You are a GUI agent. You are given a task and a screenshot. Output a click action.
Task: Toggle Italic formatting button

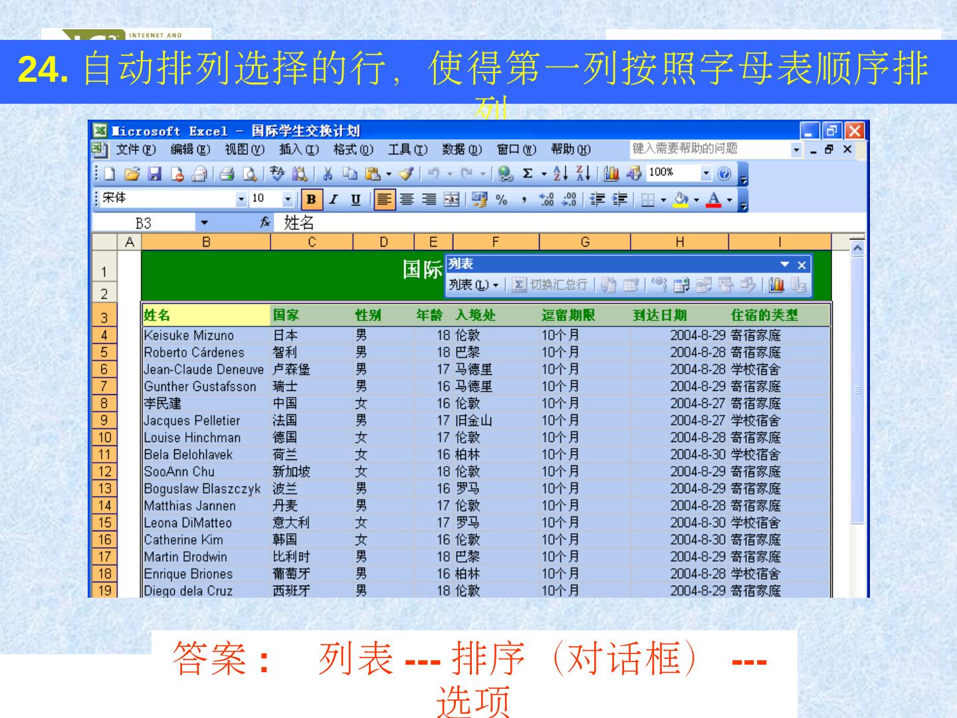(x=334, y=199)
